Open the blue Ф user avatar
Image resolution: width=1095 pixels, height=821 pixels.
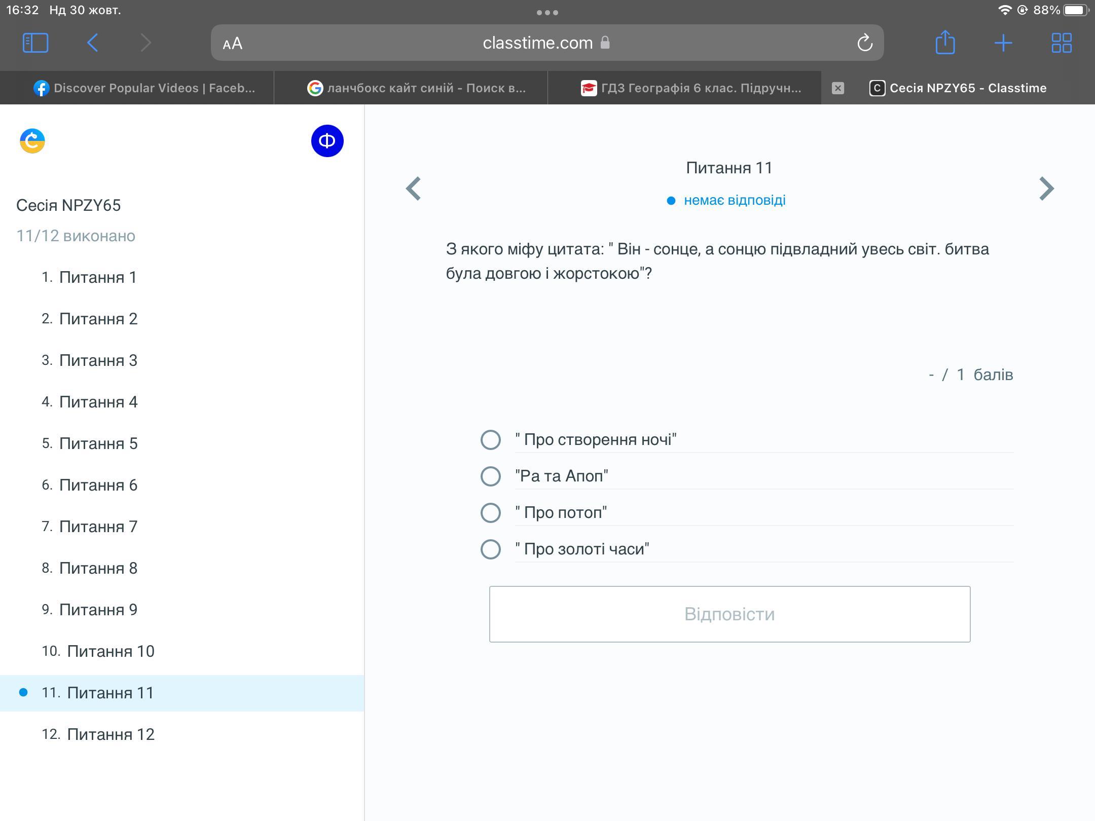[x=327, y=141]
